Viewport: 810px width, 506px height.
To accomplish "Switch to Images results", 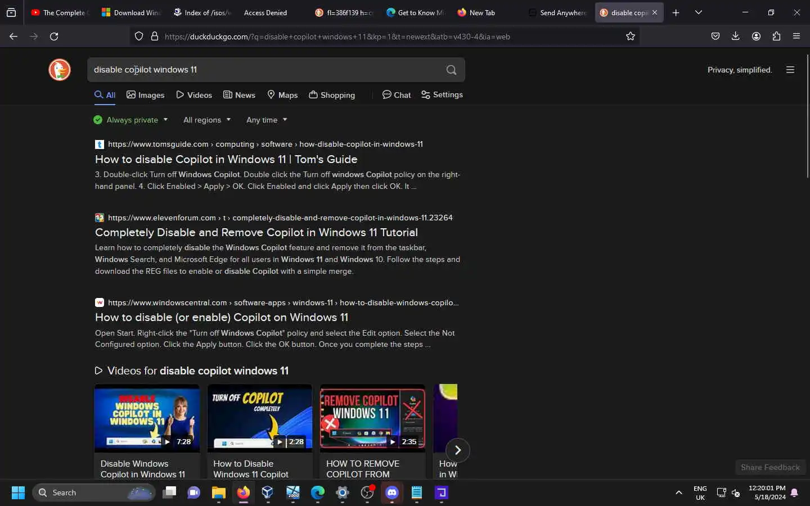I will (146, 95).
